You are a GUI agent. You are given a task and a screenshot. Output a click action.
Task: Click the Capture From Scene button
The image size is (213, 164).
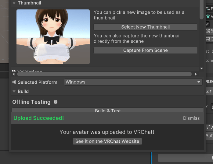pos(145,51)
